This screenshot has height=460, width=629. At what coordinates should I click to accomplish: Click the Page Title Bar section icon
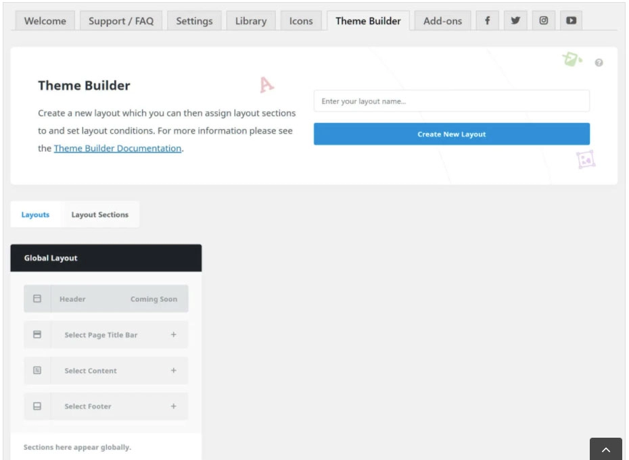tap(37, 334)
